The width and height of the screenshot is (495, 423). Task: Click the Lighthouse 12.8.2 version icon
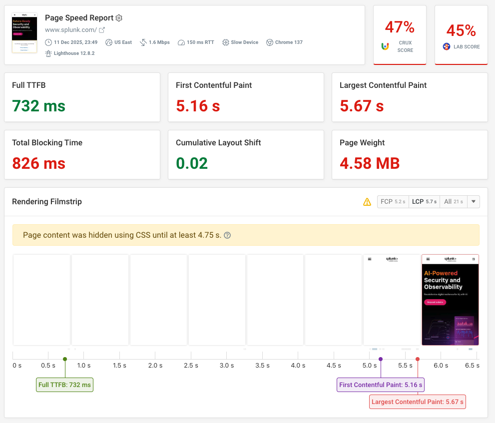click(48, 53)
